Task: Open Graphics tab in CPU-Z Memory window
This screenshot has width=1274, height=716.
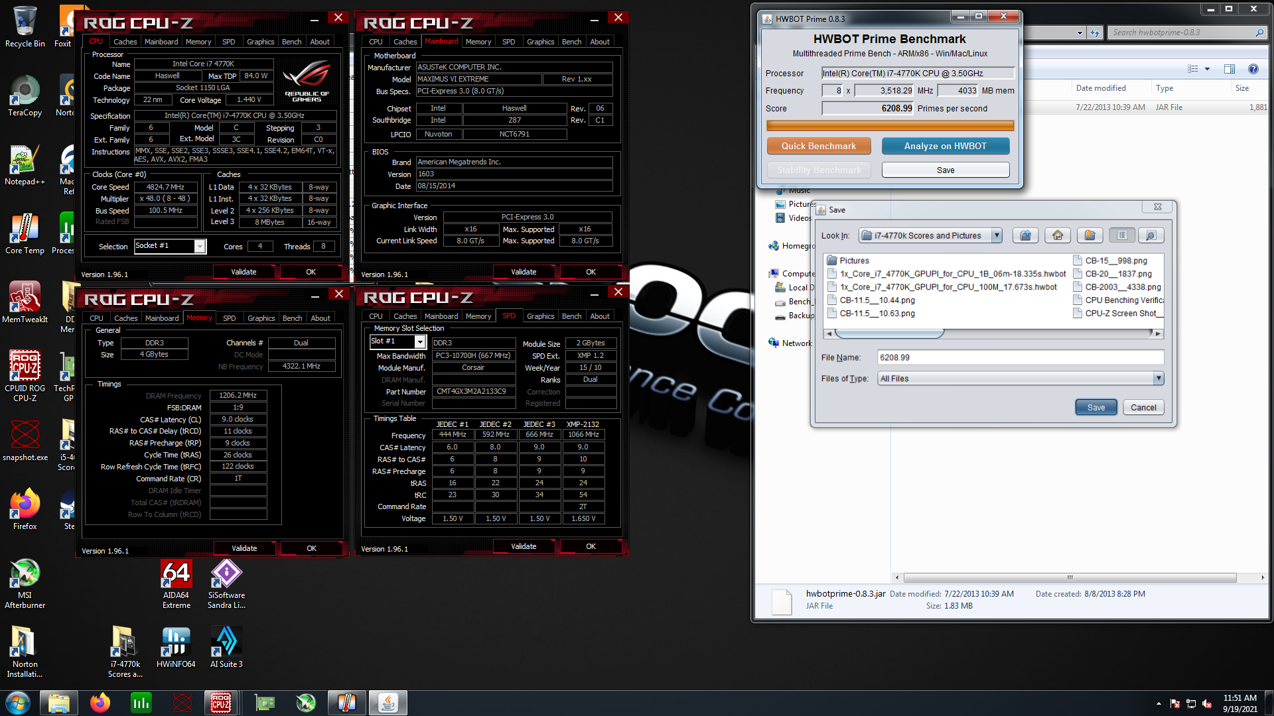Action: click(261, 318)
